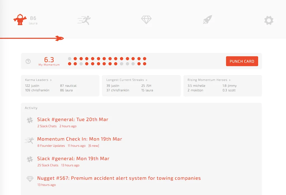Click gear icon beside Tue 20th Slack entry
Image resolution: width=286 pixels, height=195 pixels.
pyautogui.click(x=30, y=120)
